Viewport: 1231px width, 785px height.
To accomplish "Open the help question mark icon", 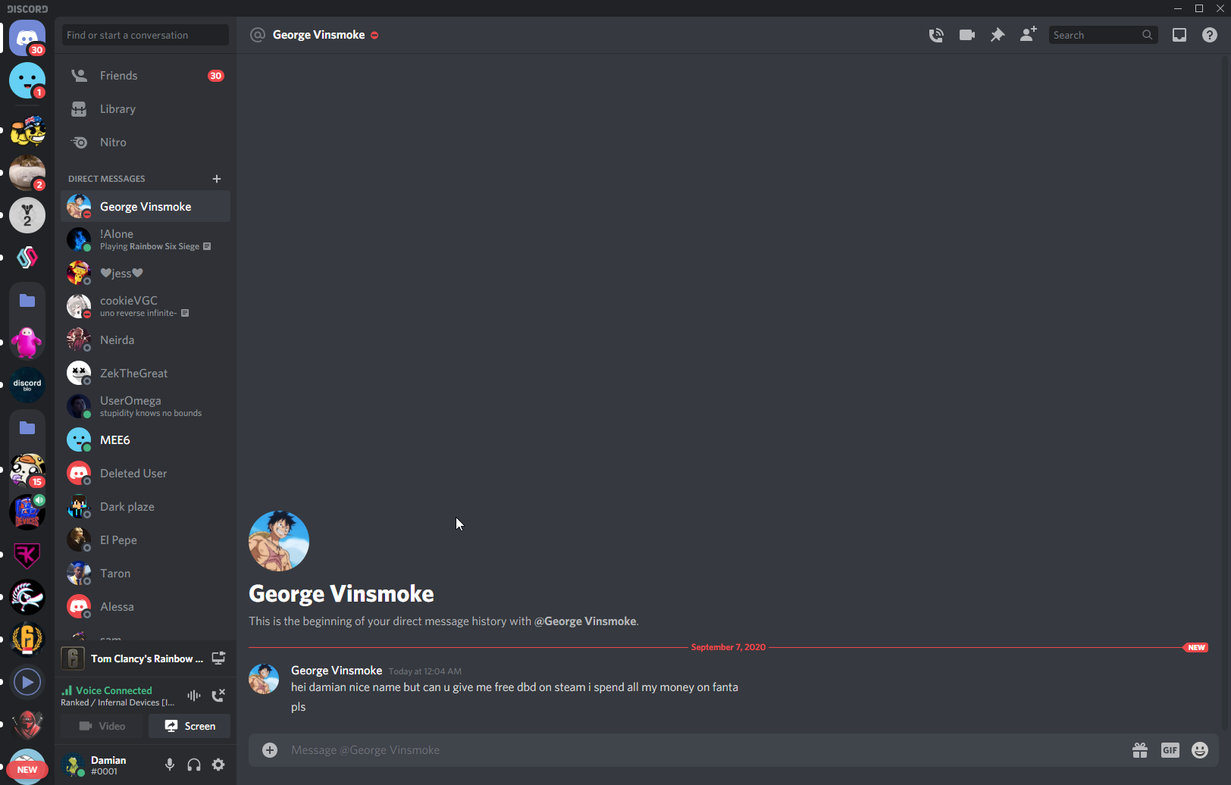I will coord(1210,35).
